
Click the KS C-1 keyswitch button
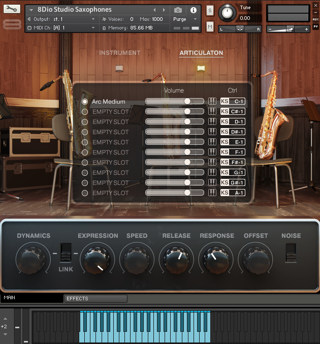click(233, 101)
